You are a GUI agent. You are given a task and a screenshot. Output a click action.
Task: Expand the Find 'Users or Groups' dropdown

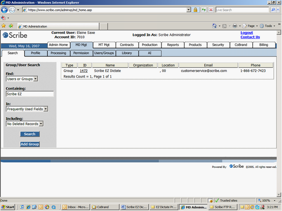point(35,79)
